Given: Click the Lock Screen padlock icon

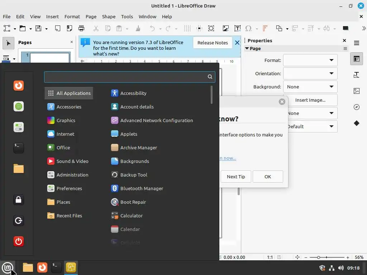Looking at the screenshot, I should (19, 200).
